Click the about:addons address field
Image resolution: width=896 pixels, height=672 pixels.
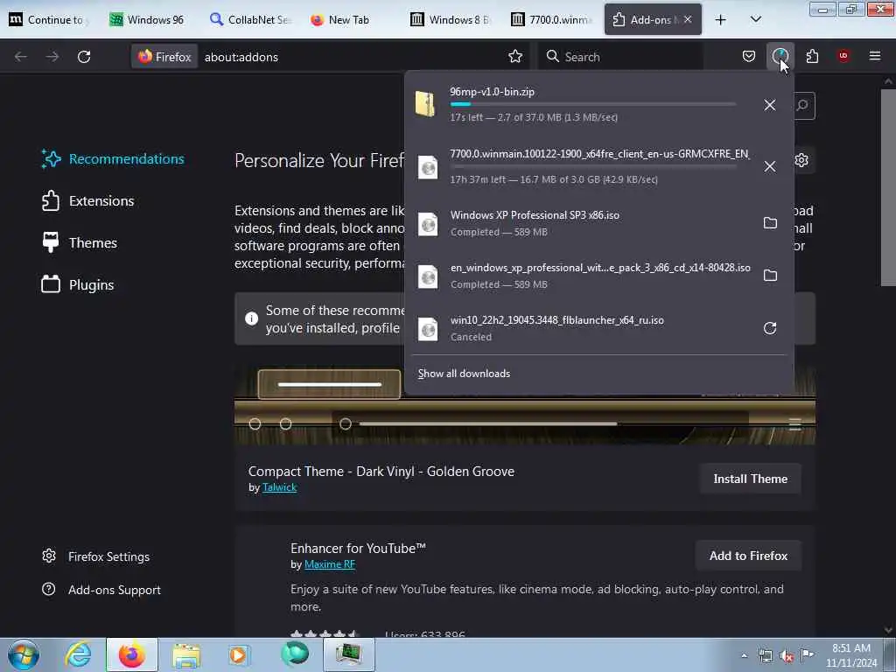[x=354, y=57]
